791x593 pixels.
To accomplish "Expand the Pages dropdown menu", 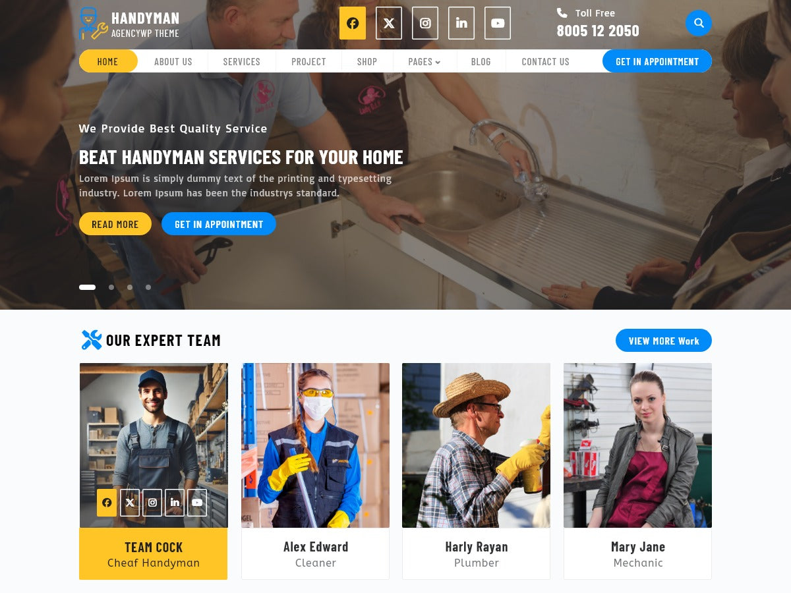I will coord(424,61).
